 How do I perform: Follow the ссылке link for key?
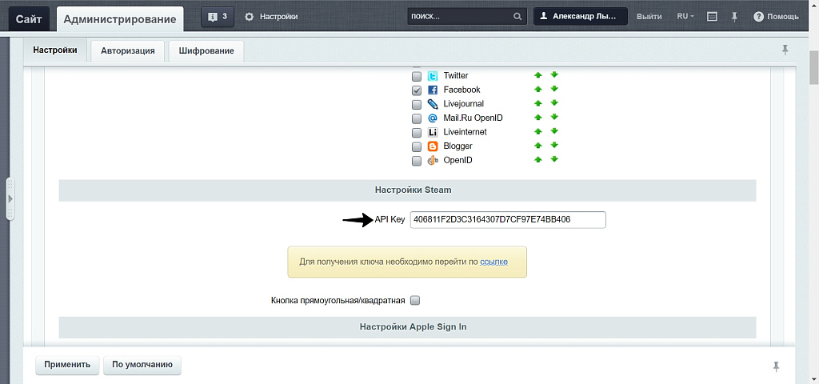(493, 262)
